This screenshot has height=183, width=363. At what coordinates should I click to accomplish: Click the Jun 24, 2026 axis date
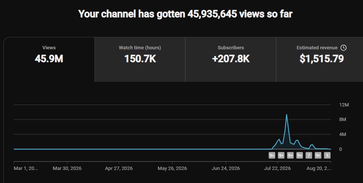(x=226, y=168)
